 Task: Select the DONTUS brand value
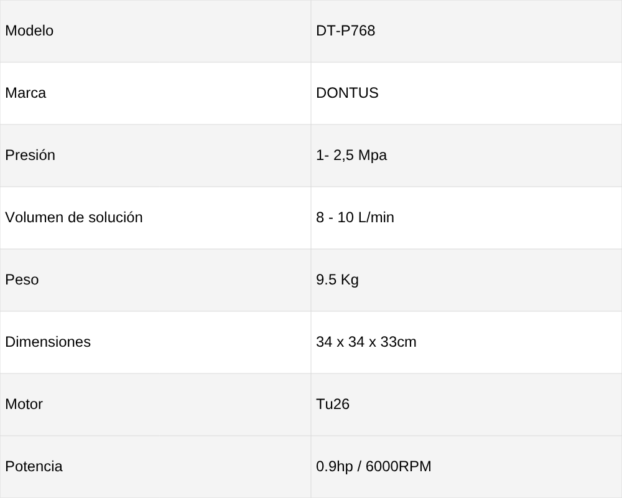[347, 93]
